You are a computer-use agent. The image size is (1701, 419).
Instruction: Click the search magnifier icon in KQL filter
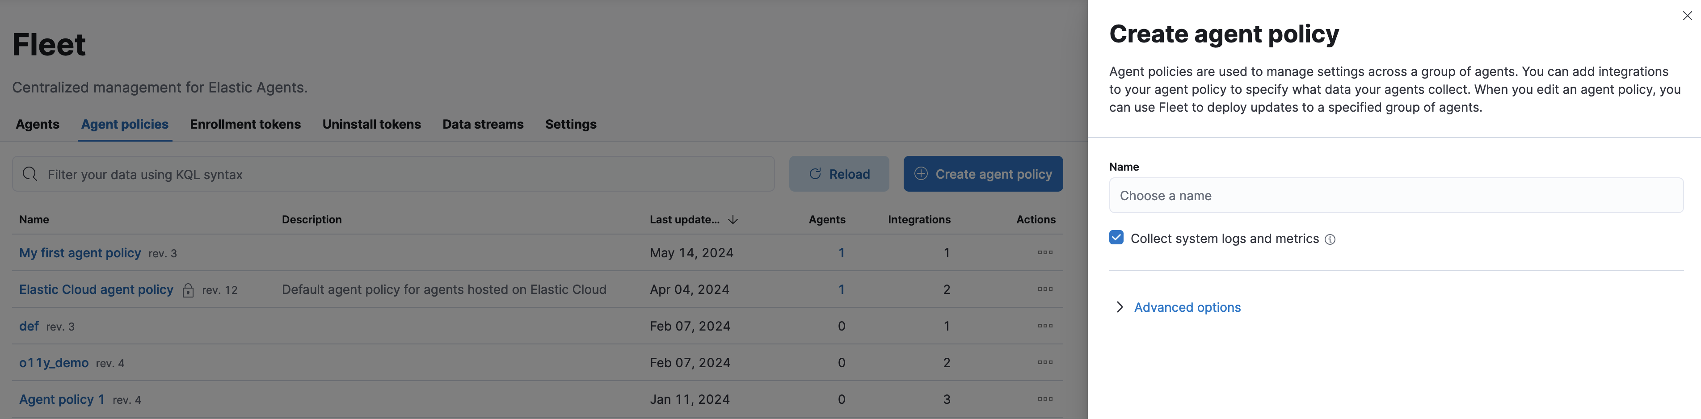point(29,174)
